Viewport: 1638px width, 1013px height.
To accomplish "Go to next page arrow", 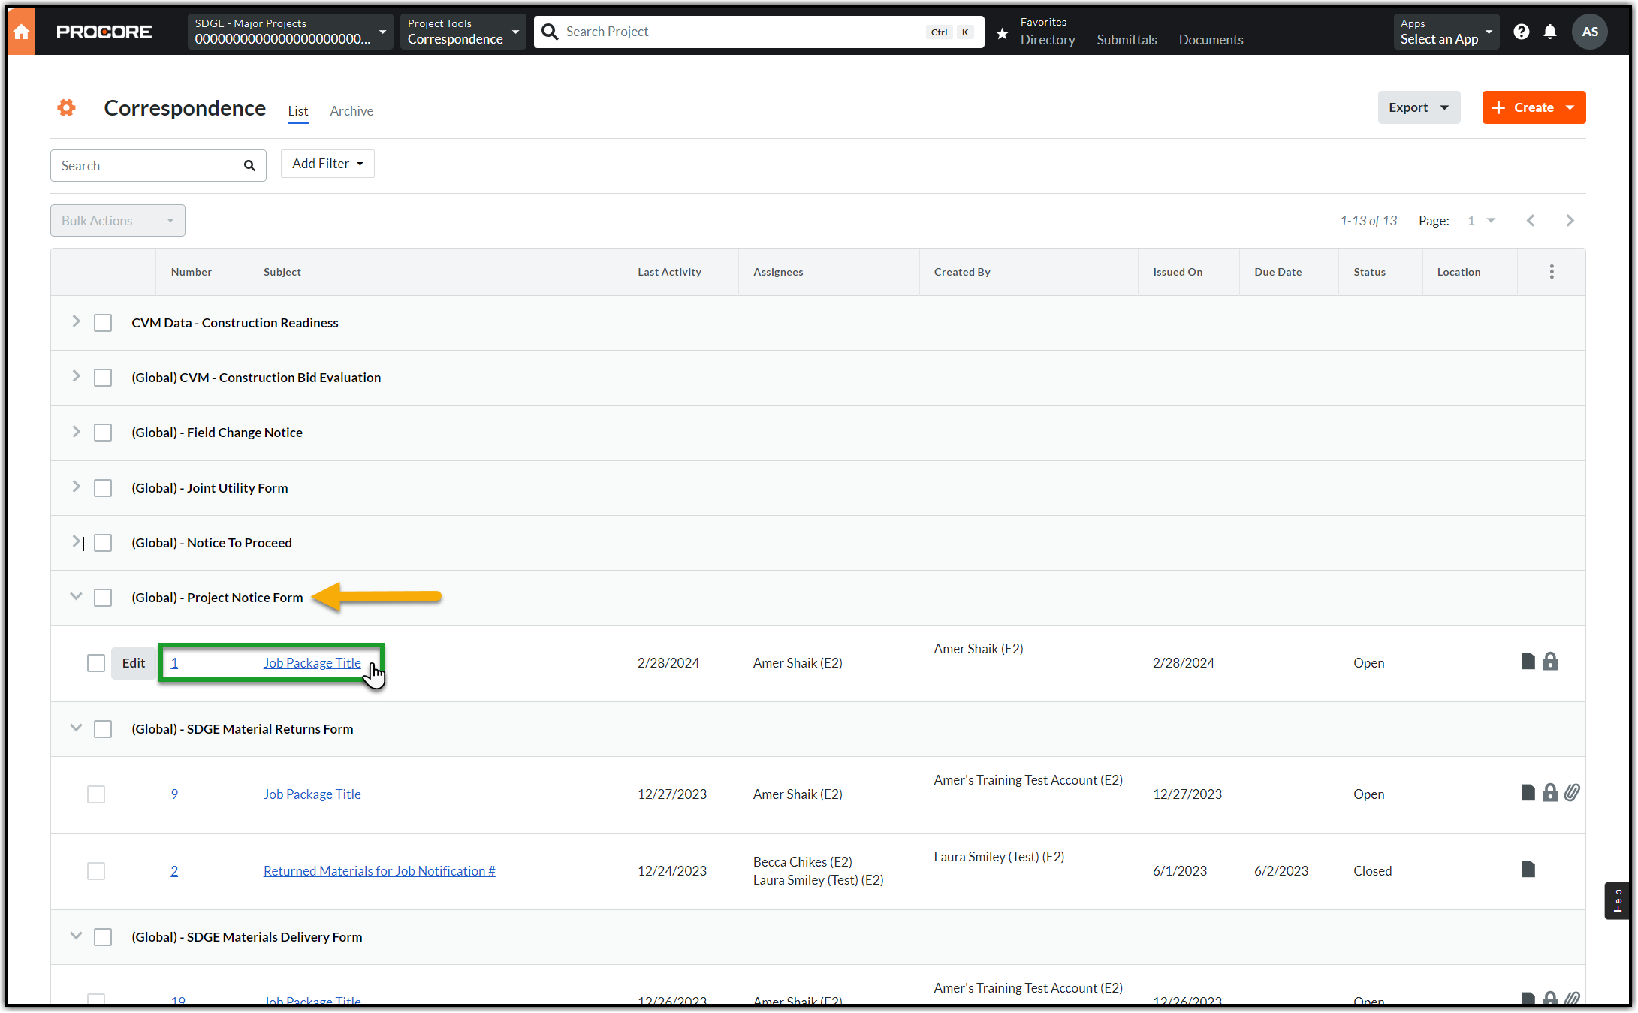I will click(x=1570, y=221).
